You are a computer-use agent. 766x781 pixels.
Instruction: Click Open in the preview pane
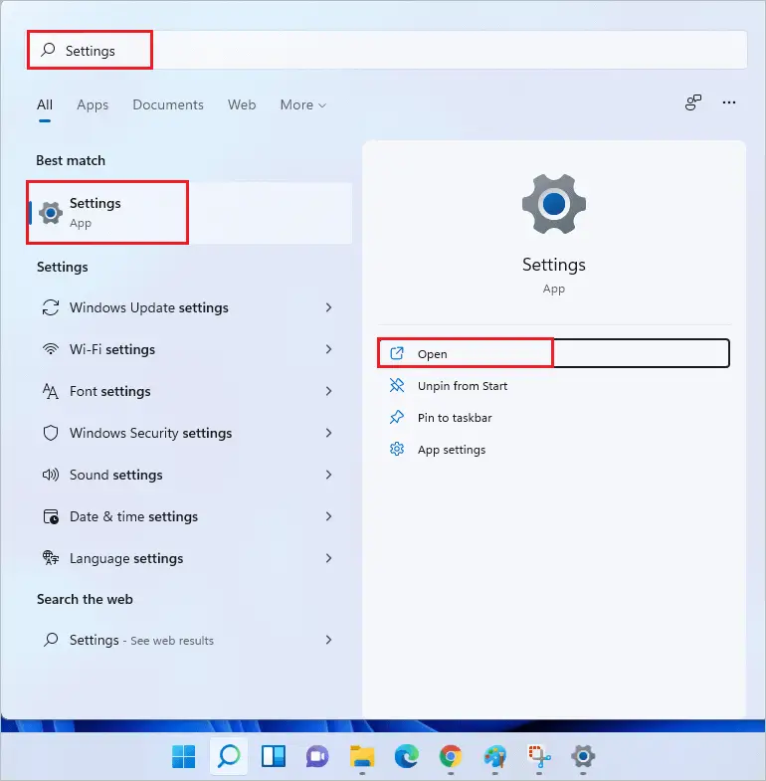click(553, 353)
